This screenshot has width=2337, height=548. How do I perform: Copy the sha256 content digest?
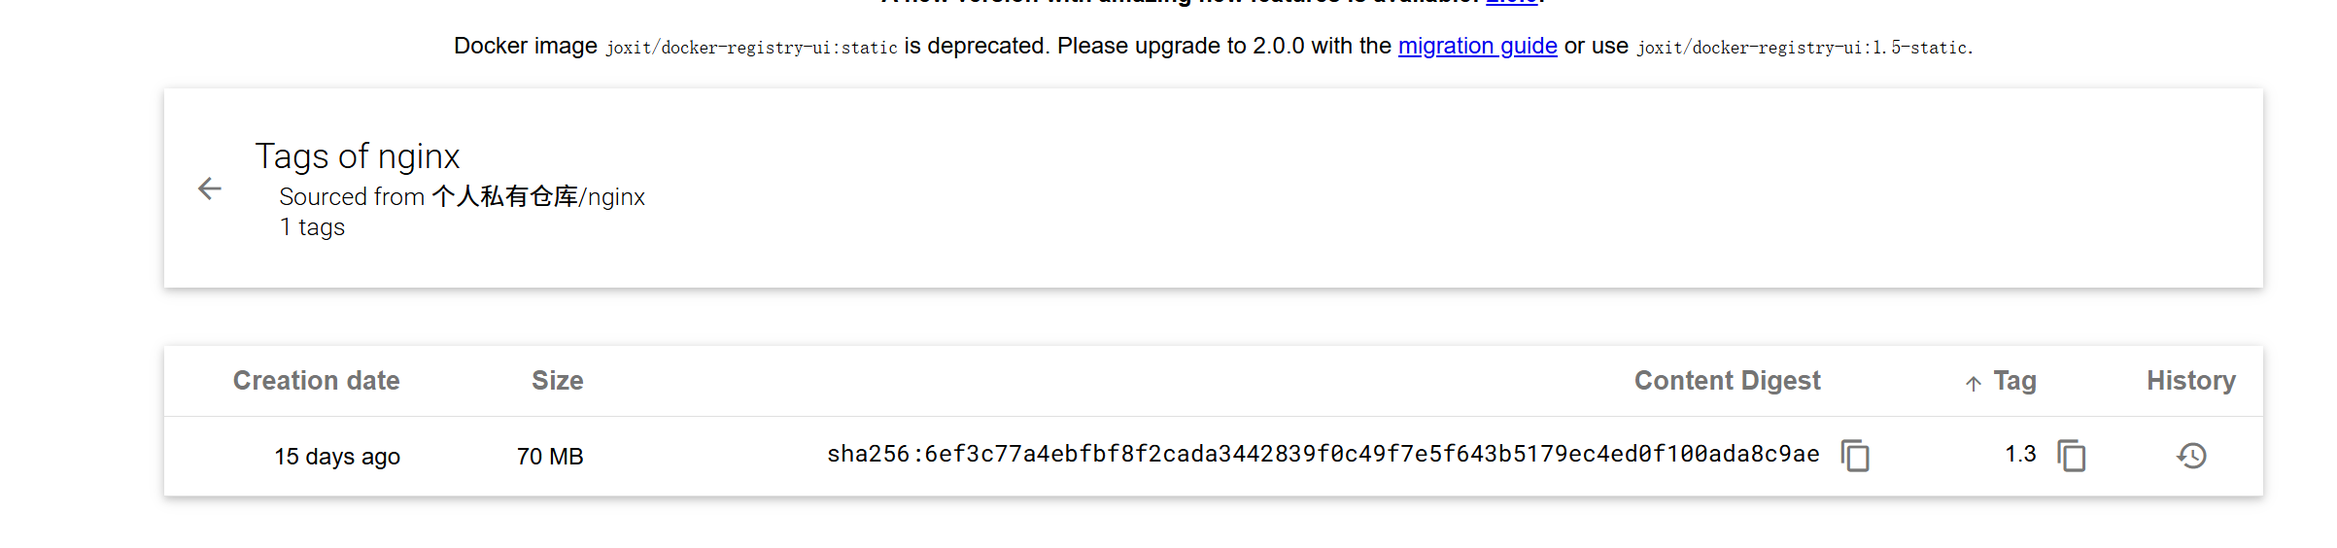coord(1855,456)
